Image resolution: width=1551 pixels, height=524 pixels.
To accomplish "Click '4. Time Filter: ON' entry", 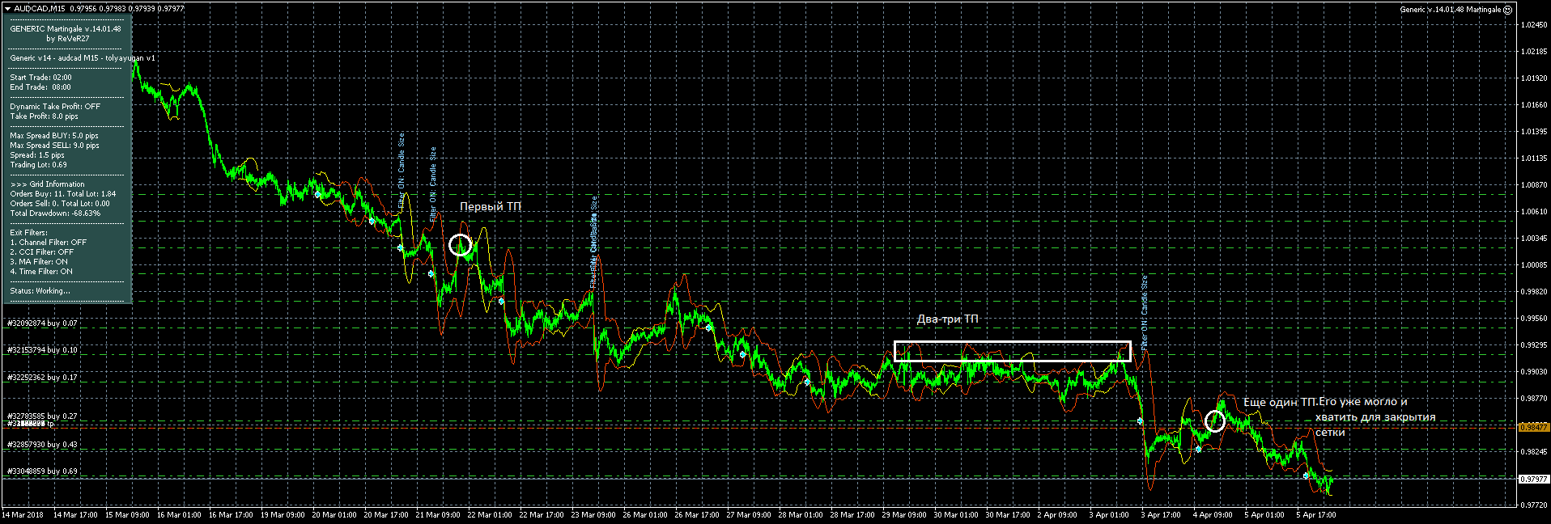I will [x=41, y=272].
